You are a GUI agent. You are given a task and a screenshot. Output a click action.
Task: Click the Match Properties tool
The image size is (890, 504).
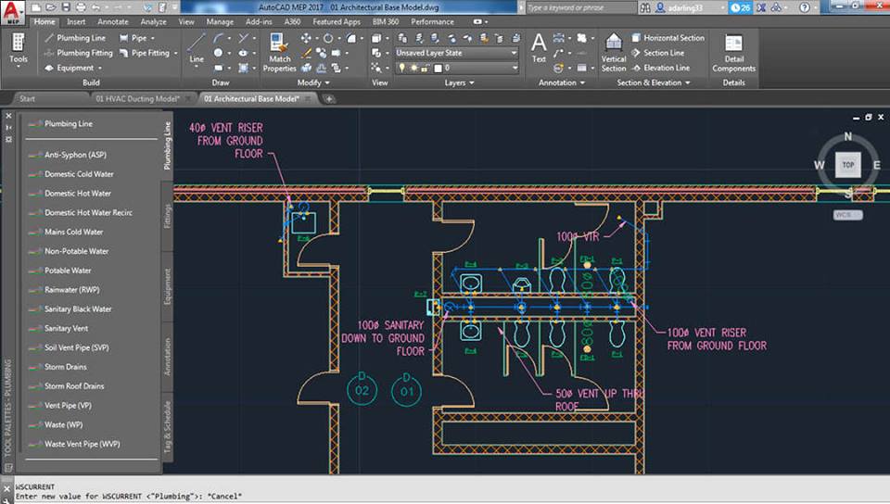tap(279, 50)
